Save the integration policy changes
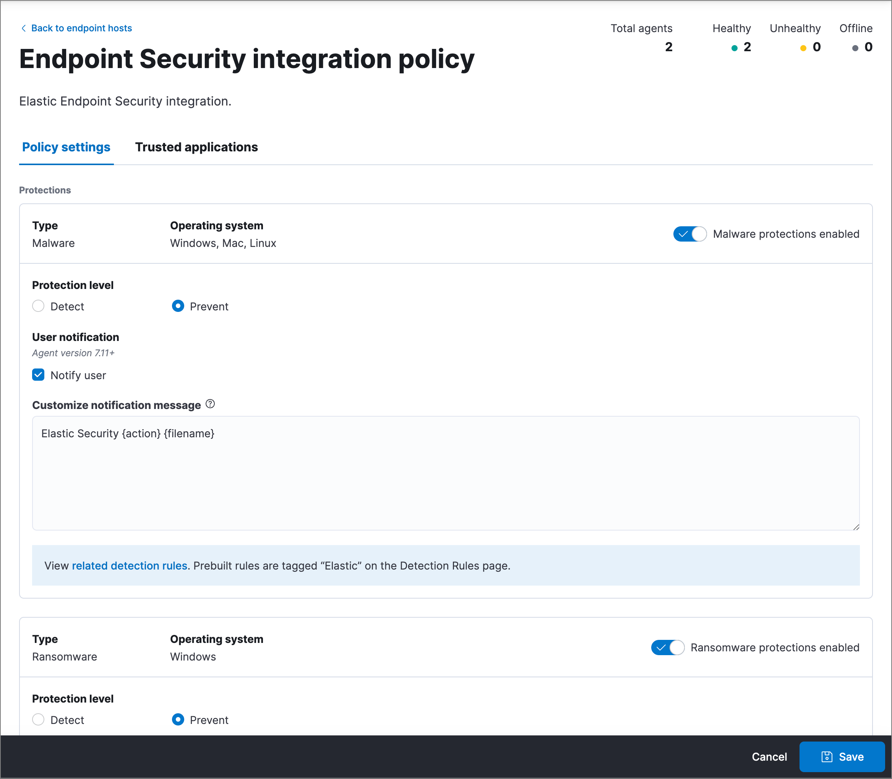 click(842, 756)
